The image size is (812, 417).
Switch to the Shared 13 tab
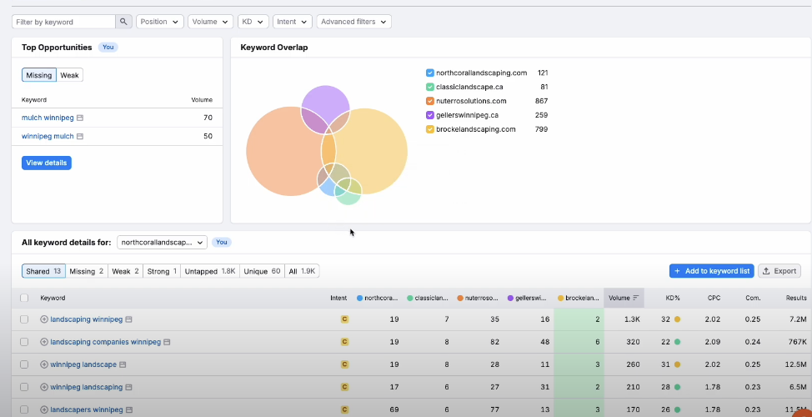point(43,271)
